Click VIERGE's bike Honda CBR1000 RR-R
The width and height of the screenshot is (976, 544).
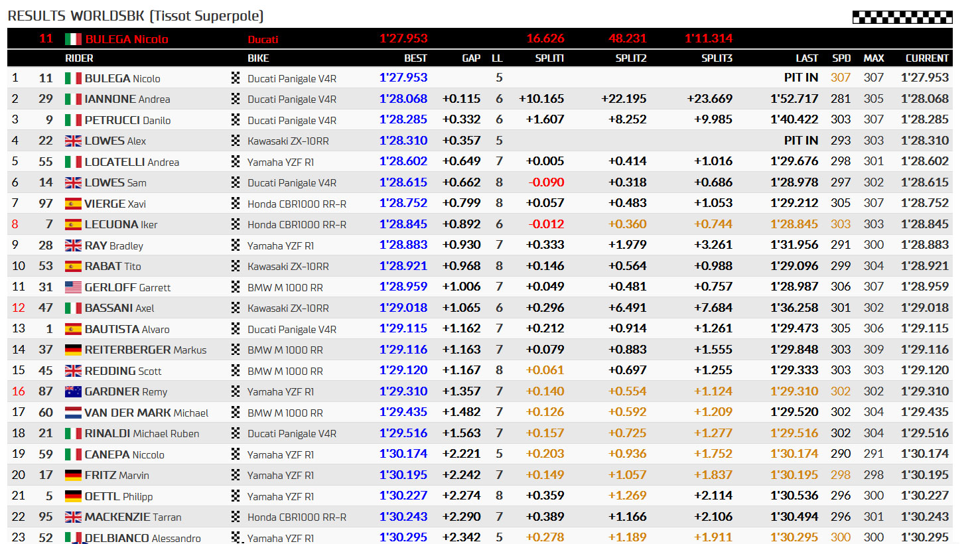[x=297, y=204]
